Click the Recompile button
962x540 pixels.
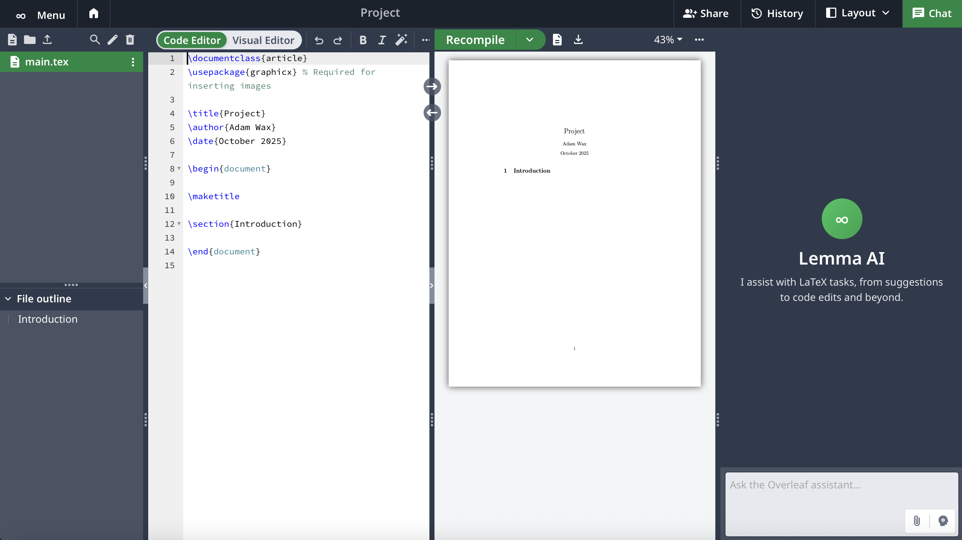pyautogui.click(x=475, y=40)
